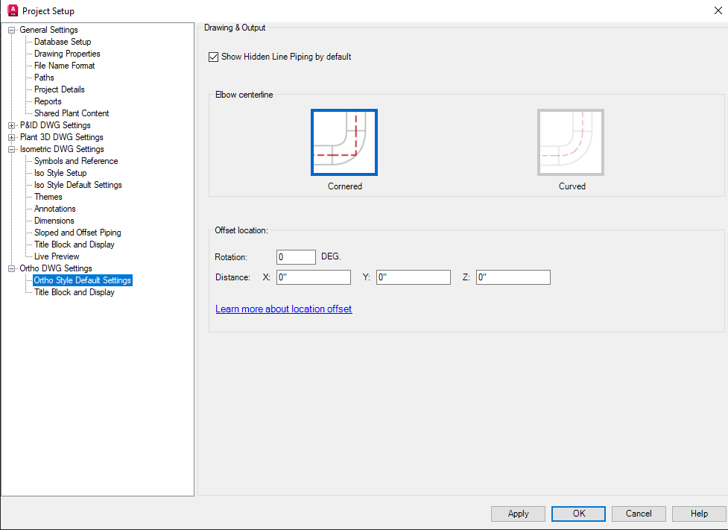Apply the current project settings

[x=518, y=514]
